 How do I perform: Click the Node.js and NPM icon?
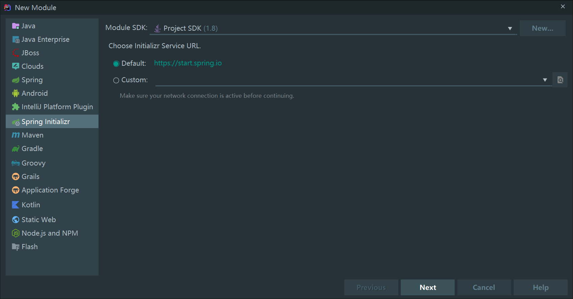click(16, 233)
